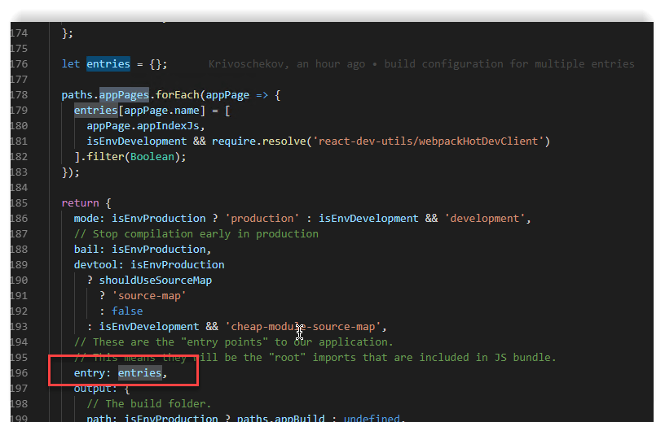The width and height of the screenshot is (665, 422).
Task: Place cursor on 'appPage.appIndexJs' line
Action: click(x=145, y=126)
